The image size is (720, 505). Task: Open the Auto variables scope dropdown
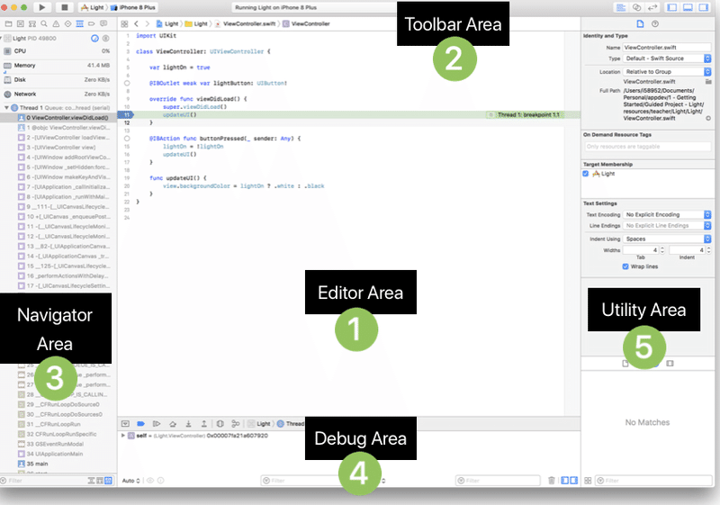tap(130, 481)
